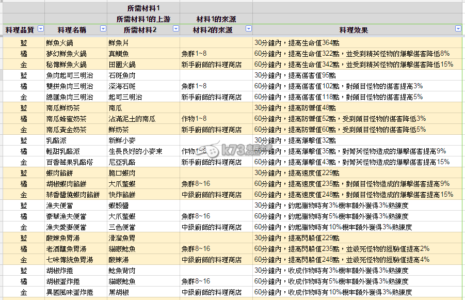Select the 材料1的來源 header cell
465x300 pixels.
point(216,19)
